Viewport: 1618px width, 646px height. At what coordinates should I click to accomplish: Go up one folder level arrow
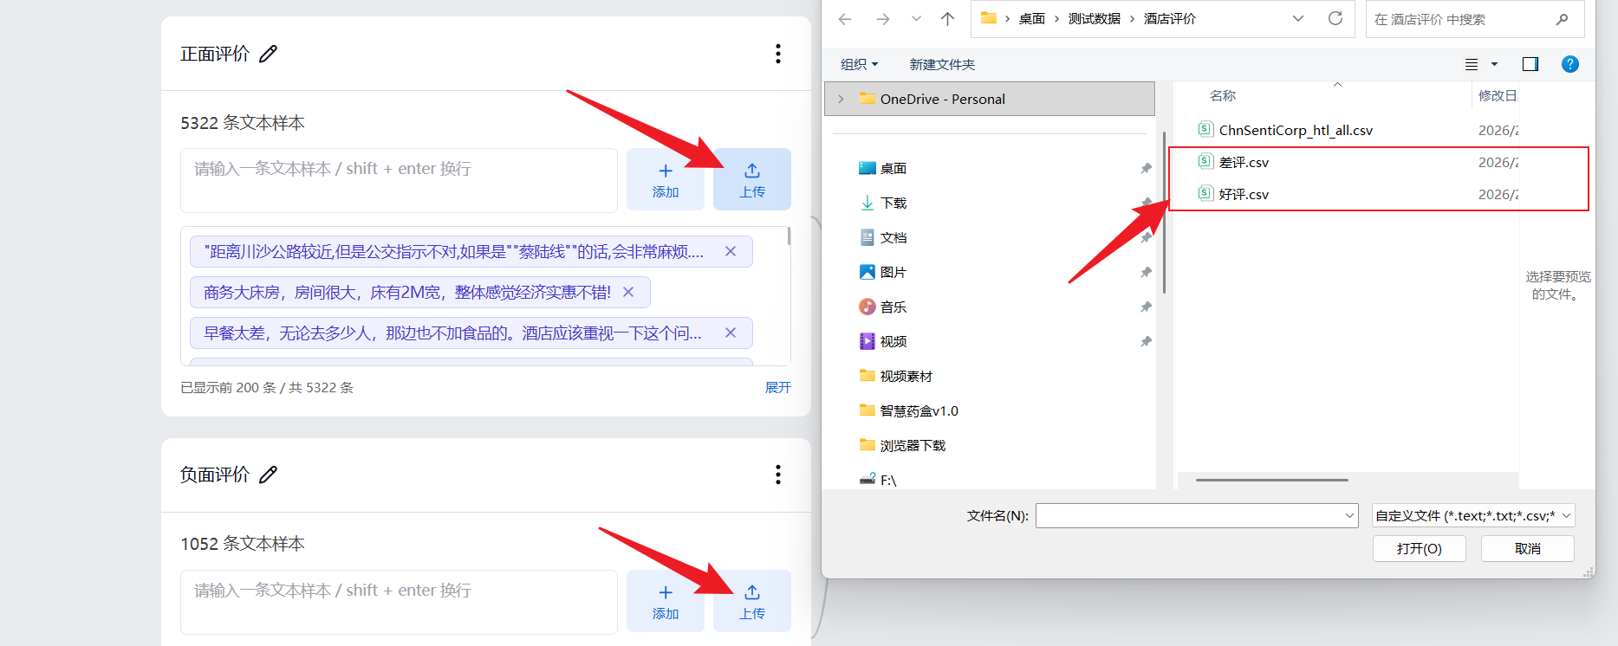[x=947, y=19]
